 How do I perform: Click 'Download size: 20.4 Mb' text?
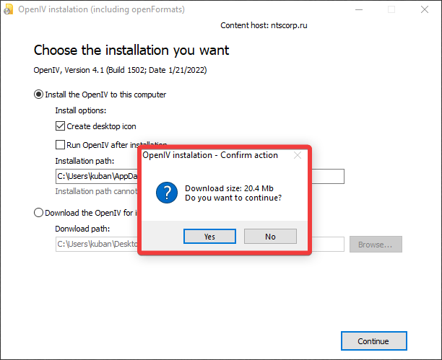pyautogui.click(x=229, y=188)
